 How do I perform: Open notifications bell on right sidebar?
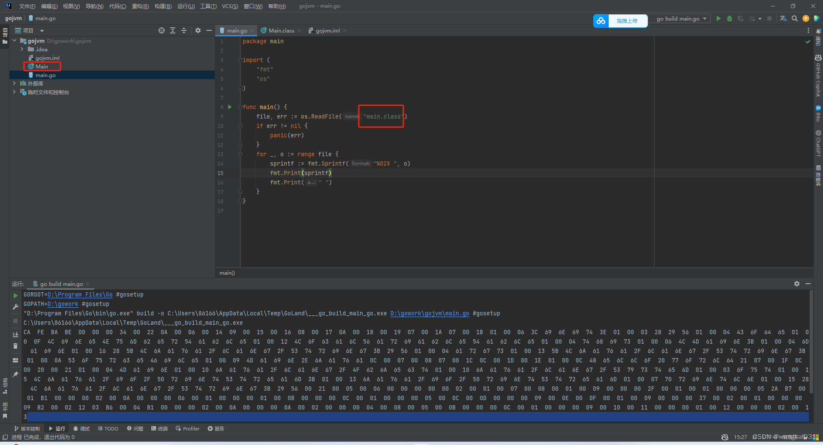[818, 37]
